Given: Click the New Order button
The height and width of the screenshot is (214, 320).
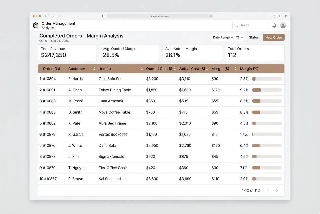Looking at the screenshot, I should pyautogui.click(x=274, y=37).
